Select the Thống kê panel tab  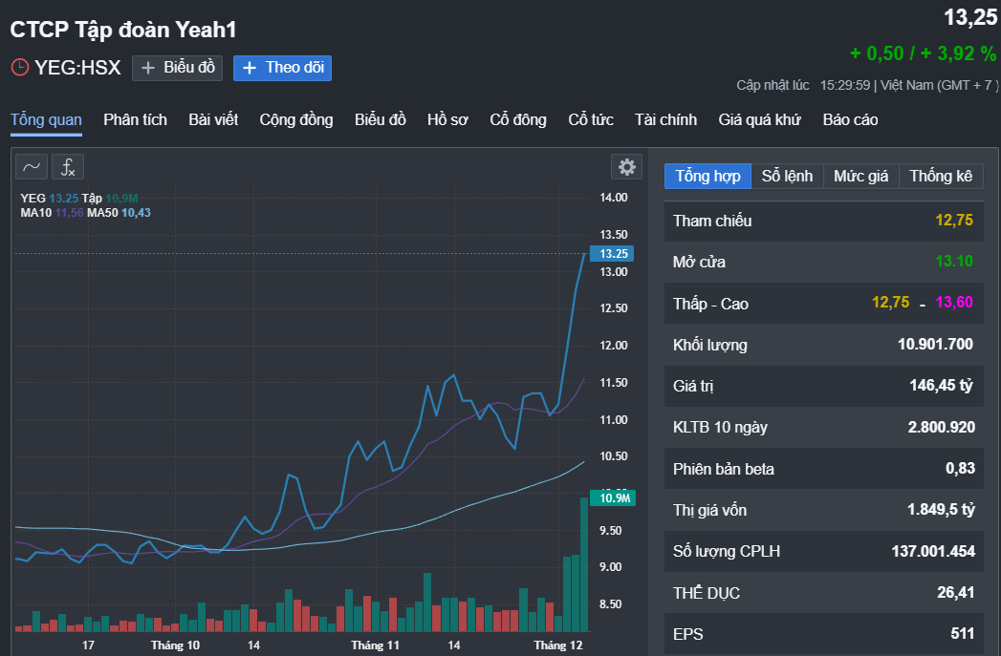point(941,176)
